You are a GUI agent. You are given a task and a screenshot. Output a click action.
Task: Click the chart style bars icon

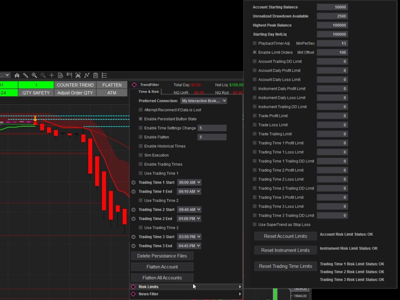tap(17, 75)
